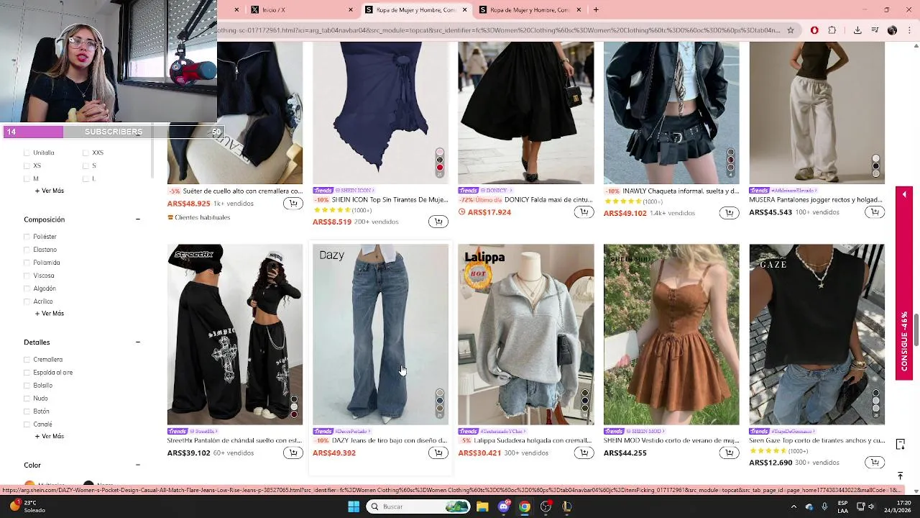The height and width of the screenshot is (518, 920).
Task: Open Siren Gaze top product title link
Action: coord(816,440)
